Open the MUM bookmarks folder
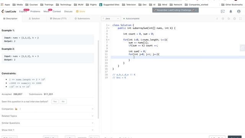Viewport: 245px width, 138px height. [78, 5]
